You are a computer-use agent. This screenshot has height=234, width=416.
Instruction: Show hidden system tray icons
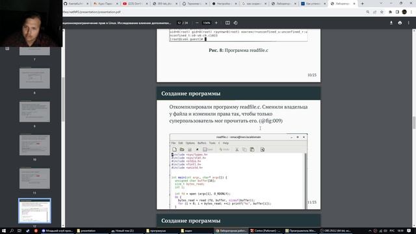click(x=370, y=231)
